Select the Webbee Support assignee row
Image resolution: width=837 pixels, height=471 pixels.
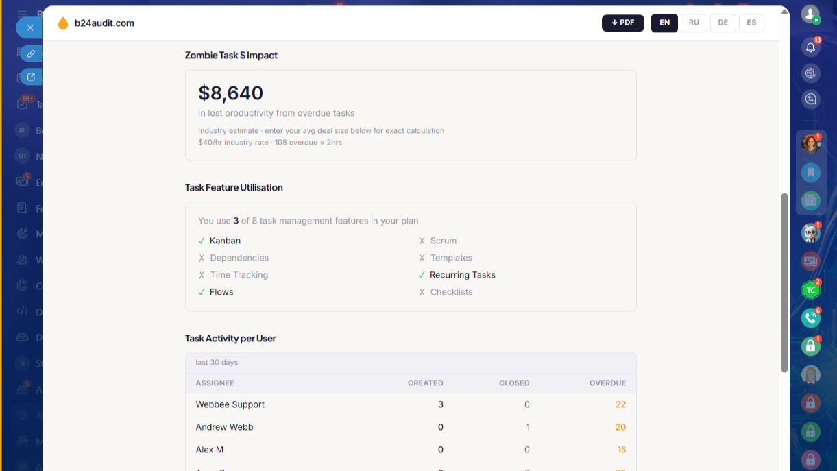[411, 404]
